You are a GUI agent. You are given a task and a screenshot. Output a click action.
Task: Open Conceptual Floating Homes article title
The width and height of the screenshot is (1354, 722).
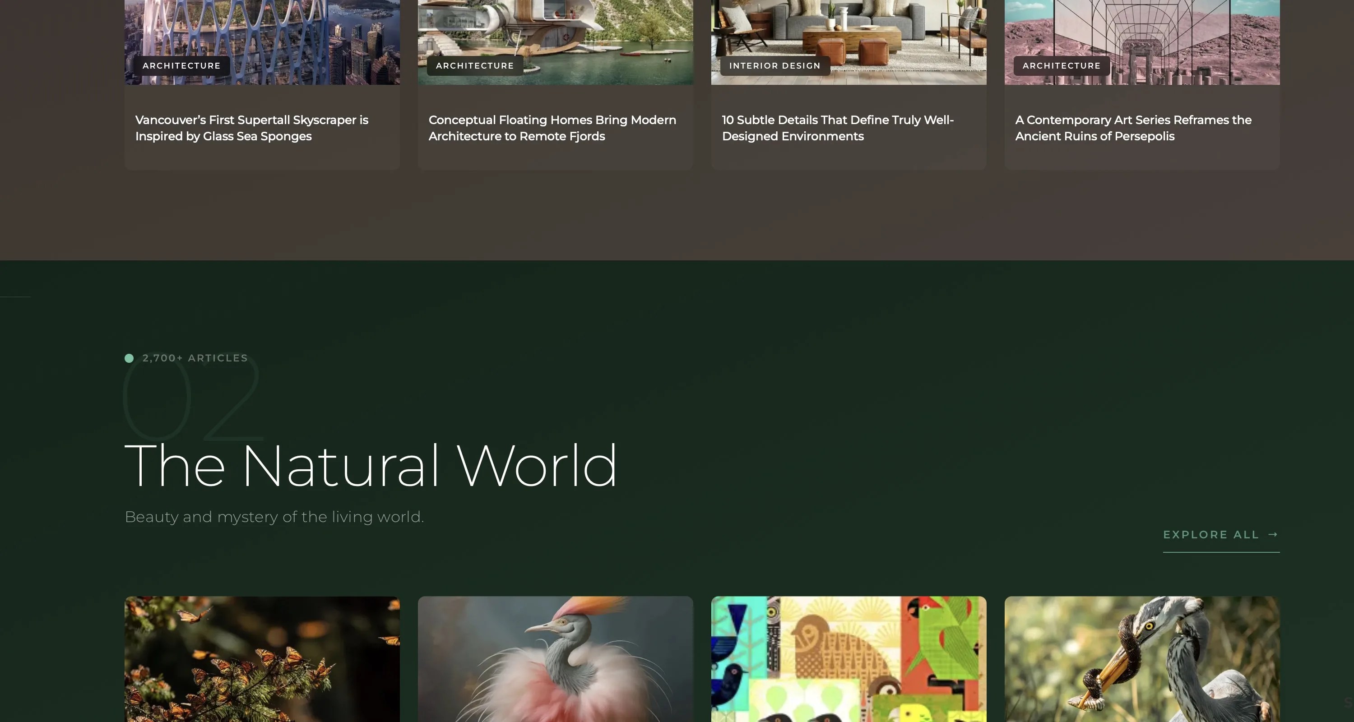click(552, 128)
